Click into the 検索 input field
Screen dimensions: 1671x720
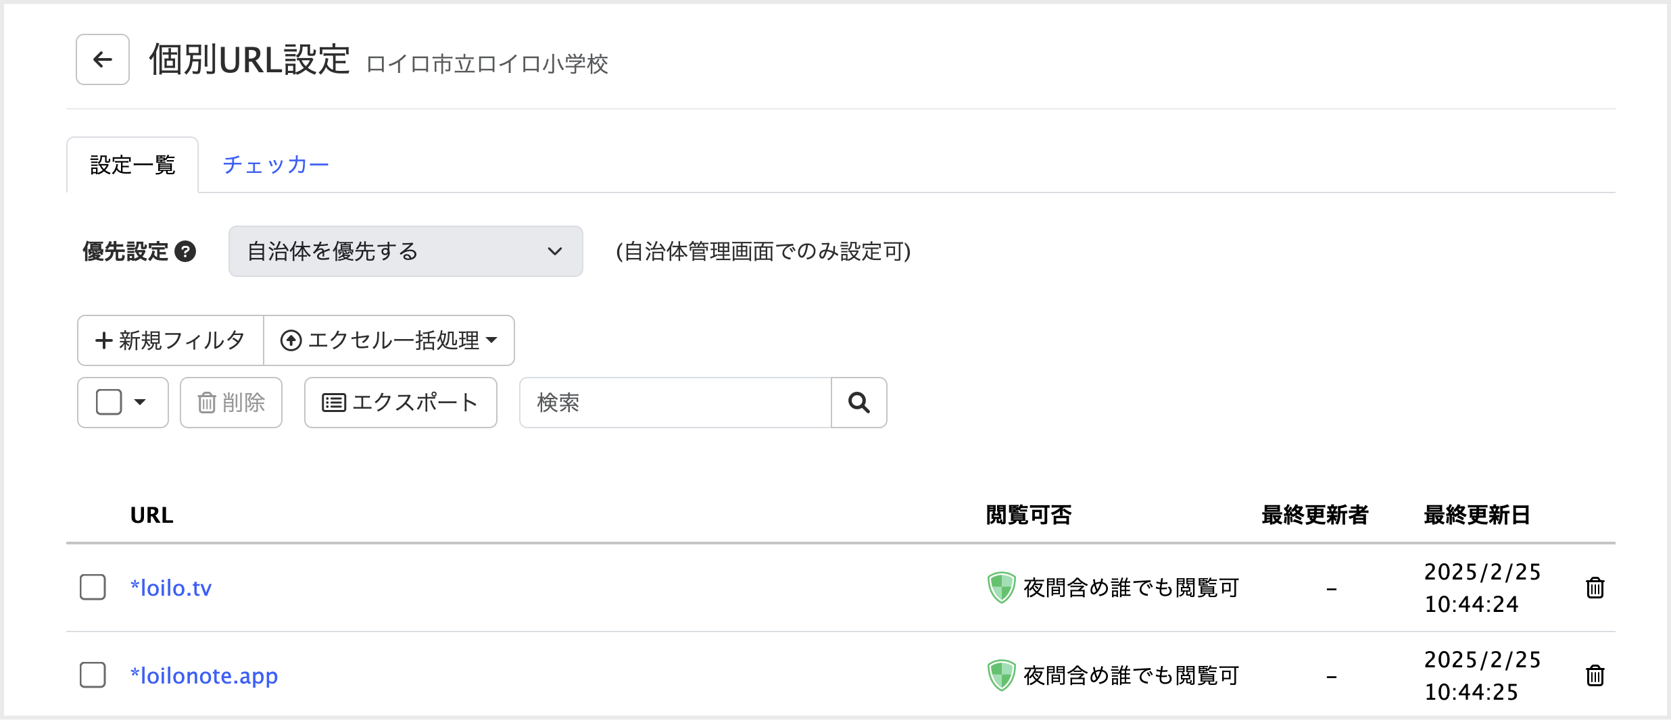pos(675,403)
